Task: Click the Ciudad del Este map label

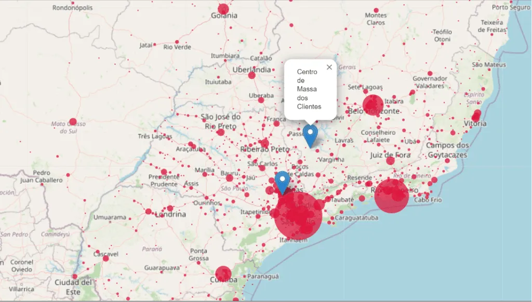Action: click(73, 287)
